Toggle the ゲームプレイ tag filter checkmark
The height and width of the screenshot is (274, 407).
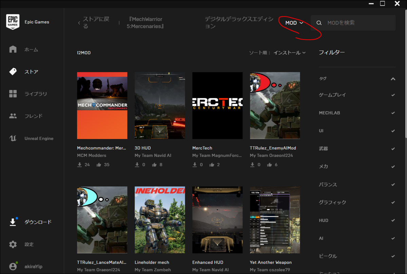[x=393, y=95]
